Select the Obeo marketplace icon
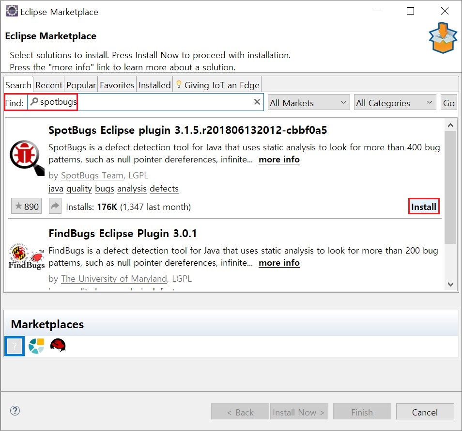462x431 pixels. 36,346
